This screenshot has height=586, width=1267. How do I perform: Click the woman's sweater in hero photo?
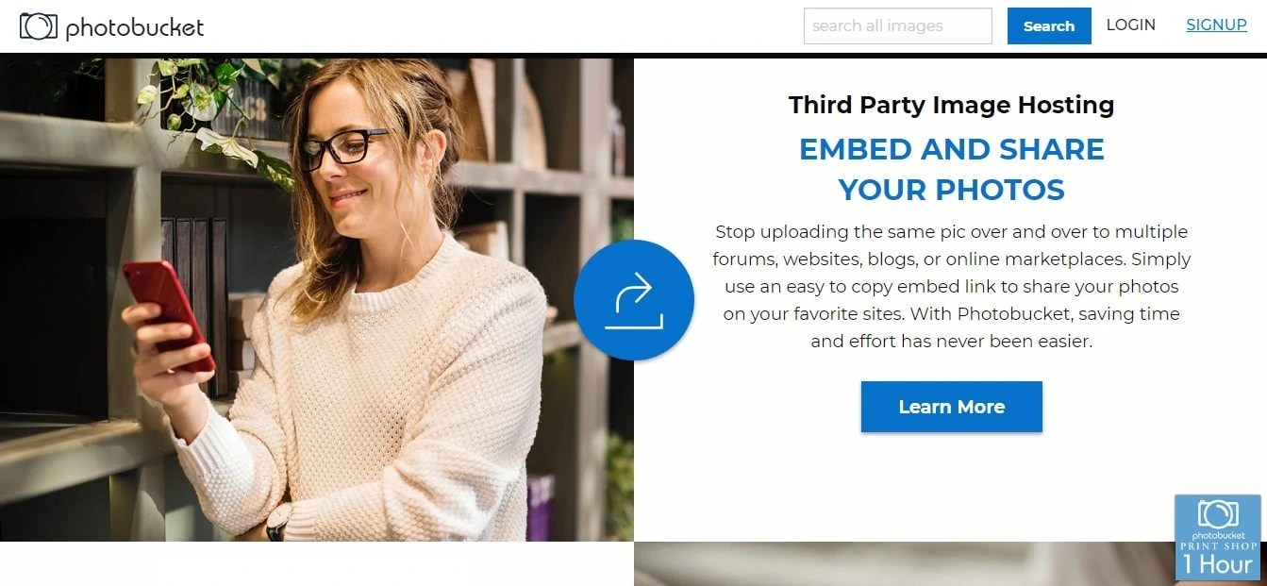[x=377, y=396]
